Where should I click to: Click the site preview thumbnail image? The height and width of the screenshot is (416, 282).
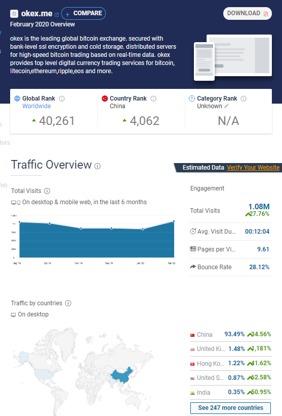[233, 57]
